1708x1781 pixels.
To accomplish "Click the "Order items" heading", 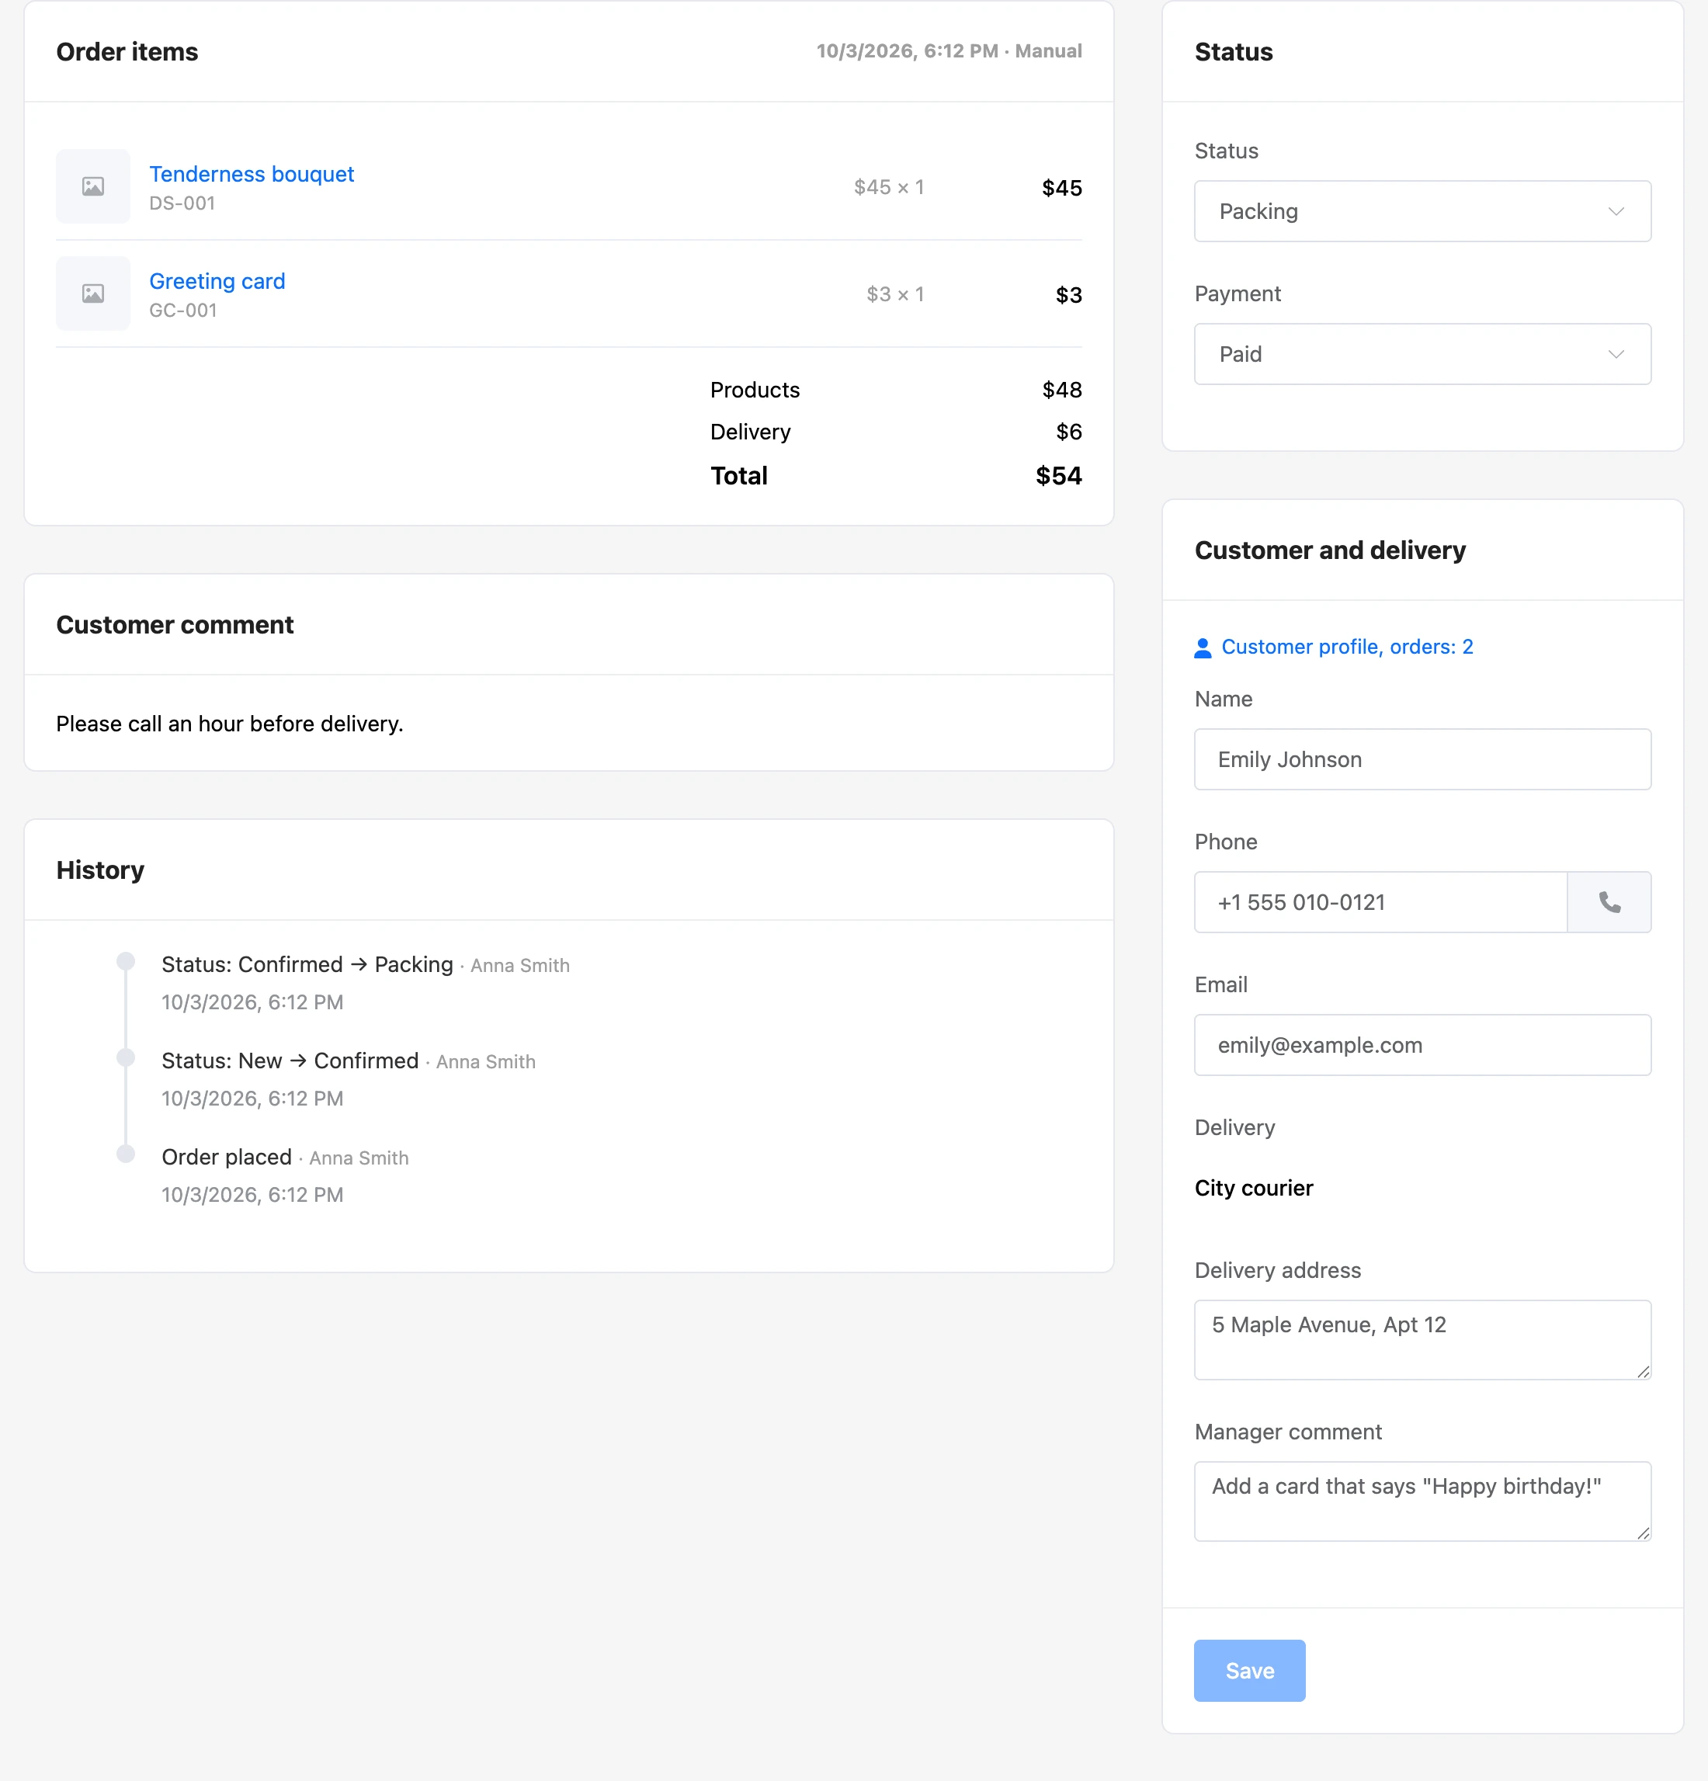I will (127, 52).
